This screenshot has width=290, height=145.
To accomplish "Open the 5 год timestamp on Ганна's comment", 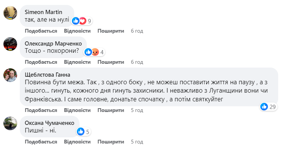I will coord(137,110).
